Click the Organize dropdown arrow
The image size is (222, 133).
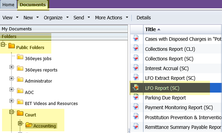[67, 17]
